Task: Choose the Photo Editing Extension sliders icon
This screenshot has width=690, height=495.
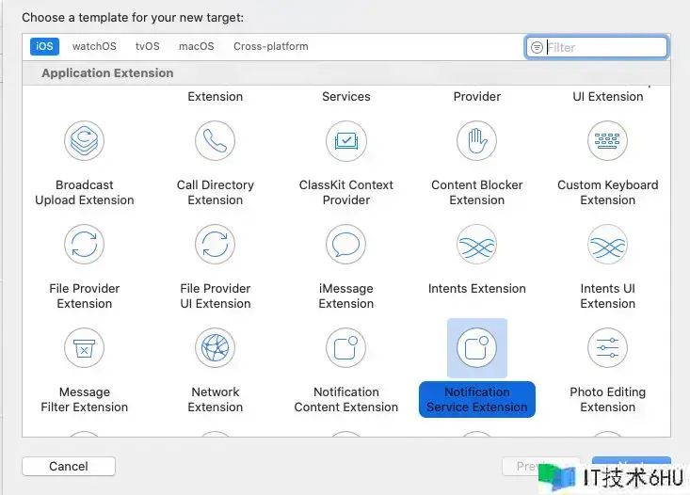Action: pyautogui.click(x=607, y=348)
